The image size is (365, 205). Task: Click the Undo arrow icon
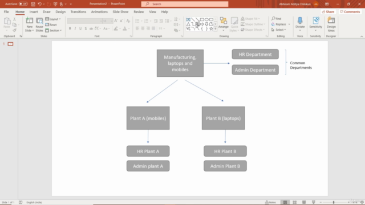click(39, 4)
